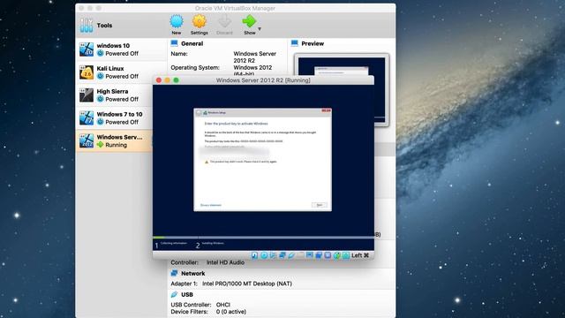Click Intel PRO/1000 MT Desktop (NAT) text
This screenshot has height=318, width=565.
[x=247, y=284]
